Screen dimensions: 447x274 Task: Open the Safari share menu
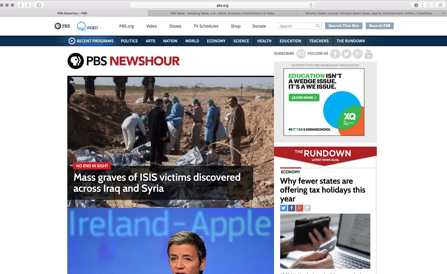428,5
